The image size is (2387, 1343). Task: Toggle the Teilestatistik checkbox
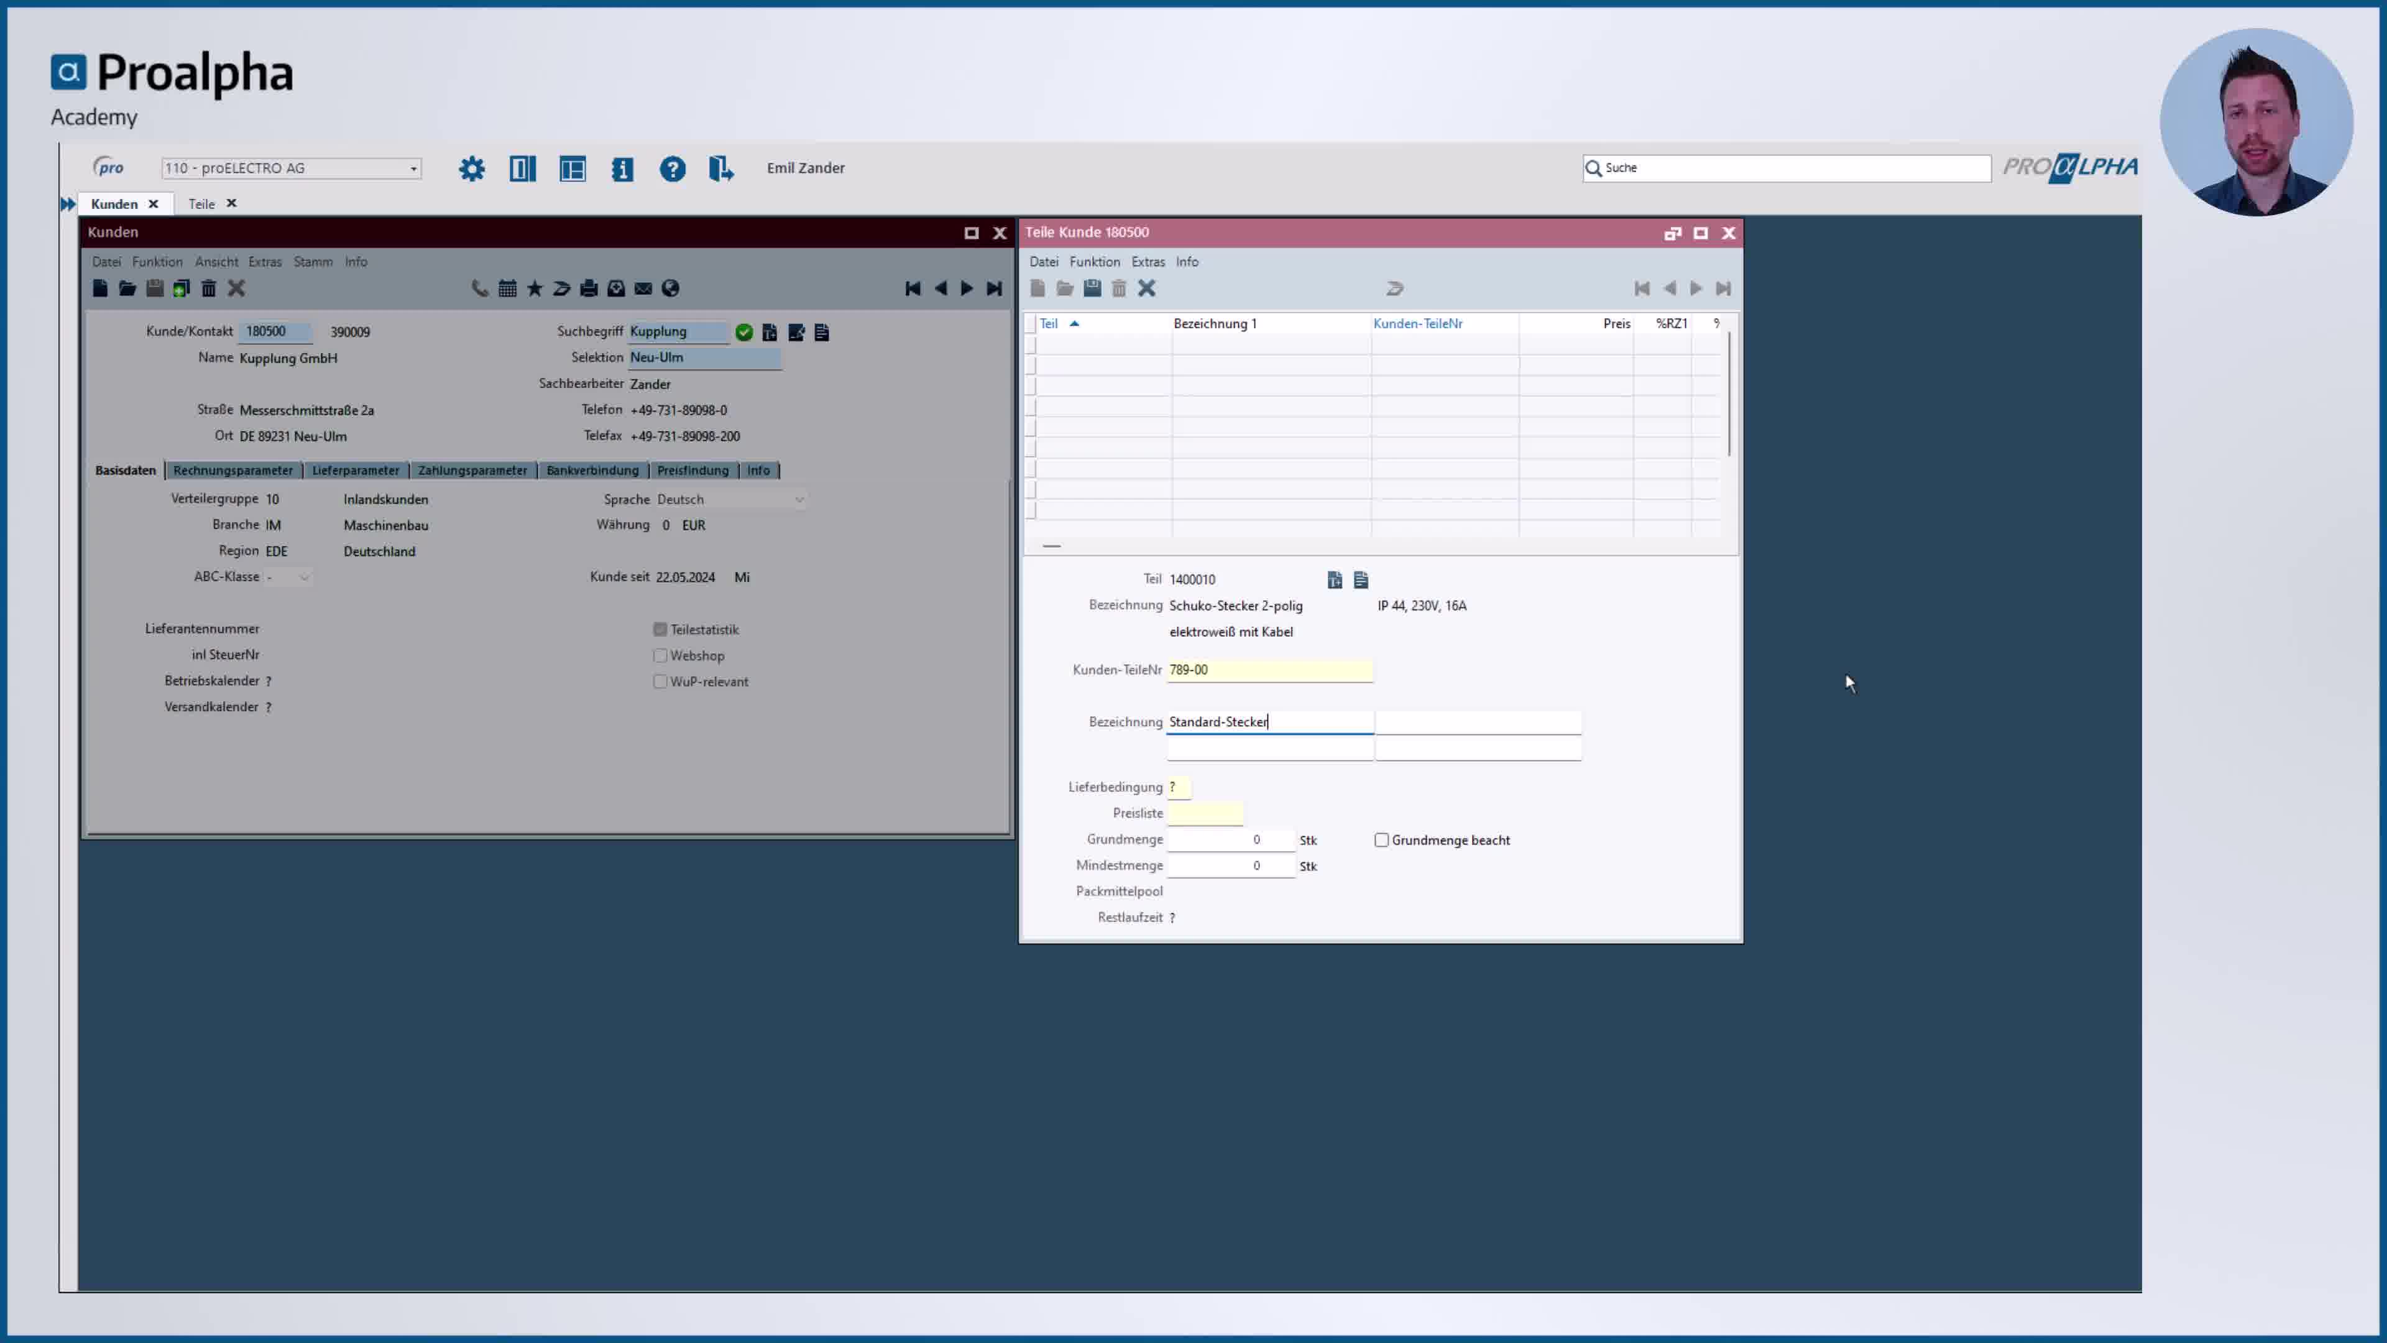tap(660, 629)
